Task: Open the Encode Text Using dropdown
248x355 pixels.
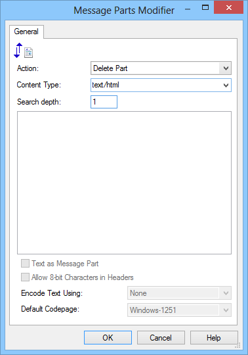Action: [179, 293]
